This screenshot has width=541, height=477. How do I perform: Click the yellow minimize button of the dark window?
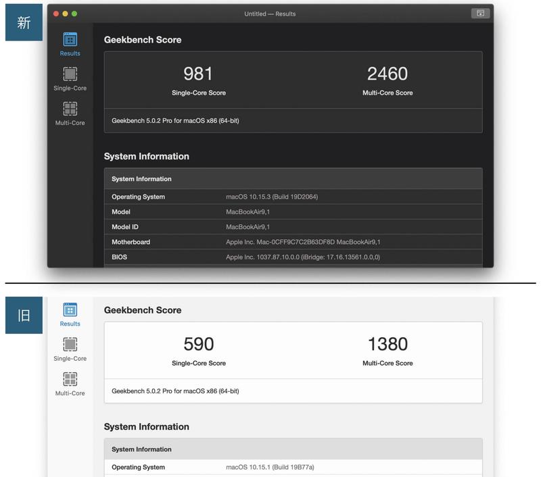[65, 14]
